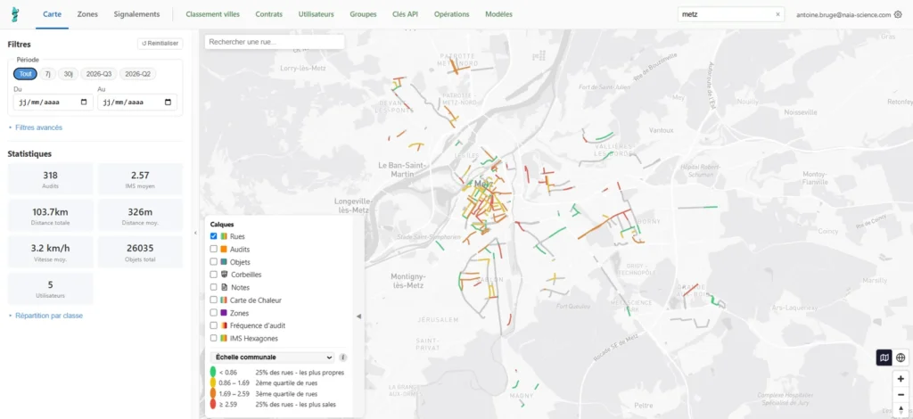
Task: Click the Au date input field
Action: (x=137, y=103)
